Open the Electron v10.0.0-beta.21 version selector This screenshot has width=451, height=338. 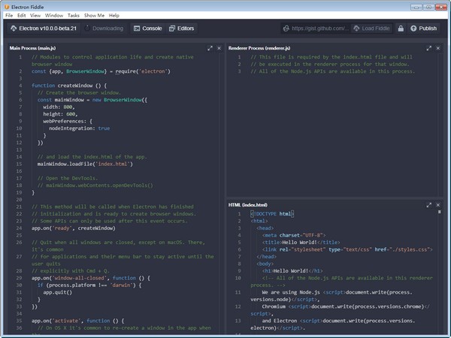[x=41, y=29]
